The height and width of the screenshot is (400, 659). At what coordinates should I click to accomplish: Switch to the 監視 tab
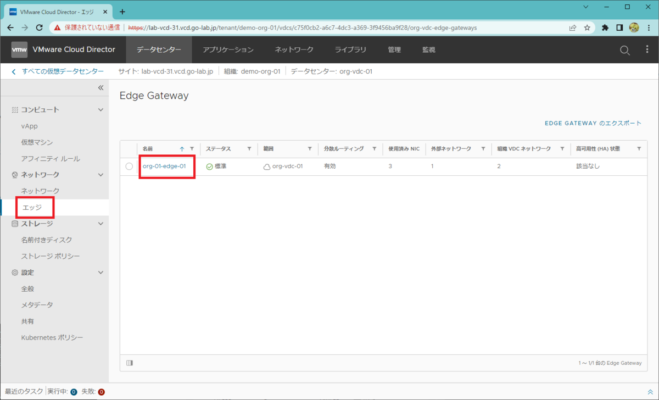pos(428,49)
